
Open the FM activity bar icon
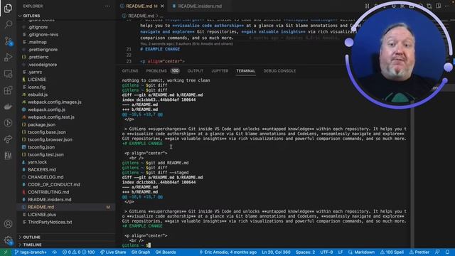(x=8, y=156)
